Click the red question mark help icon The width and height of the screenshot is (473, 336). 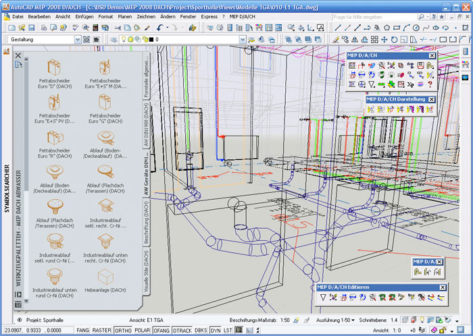point(430,84)
